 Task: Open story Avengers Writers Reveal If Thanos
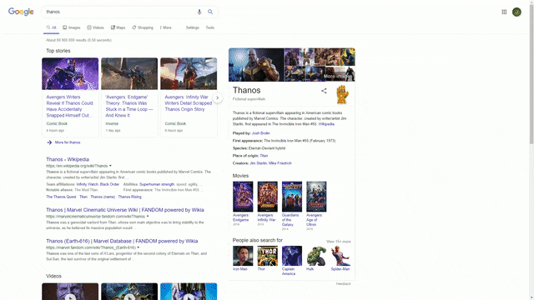point(70,106)
